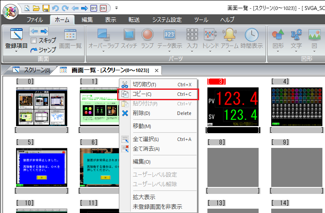Click the スイッチ switch part icon
This screenshot has height=213, width=325.
(x=129, y=36)
